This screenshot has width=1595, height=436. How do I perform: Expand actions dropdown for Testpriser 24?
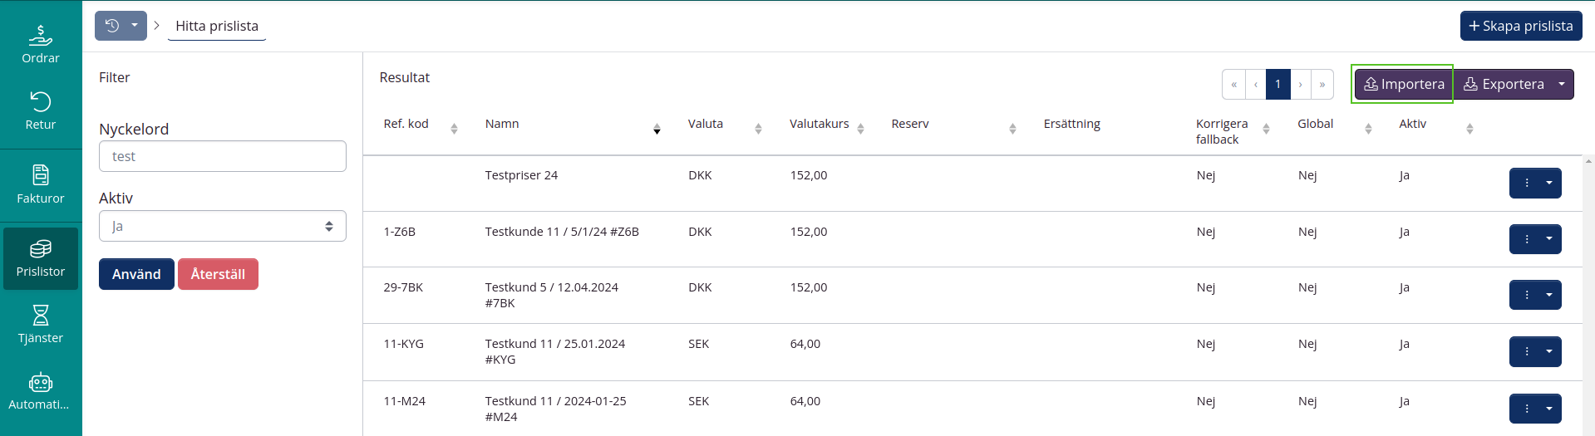coord(1549,183)
